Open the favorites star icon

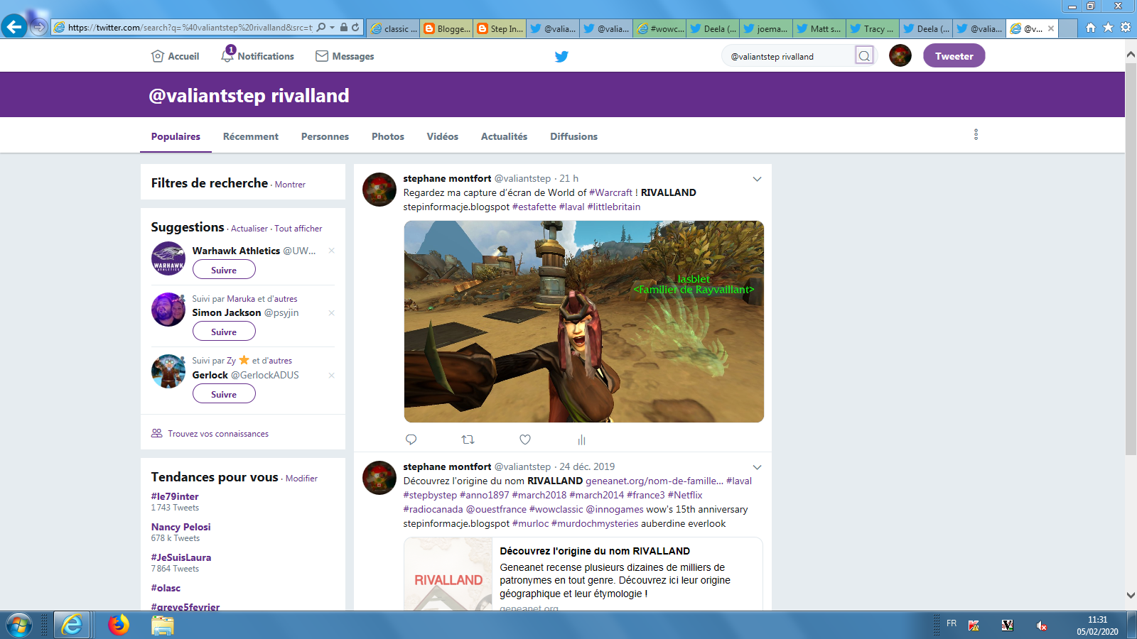(1108, 27)
